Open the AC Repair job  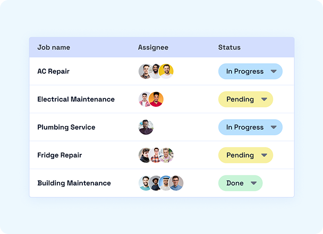(53, 71)
